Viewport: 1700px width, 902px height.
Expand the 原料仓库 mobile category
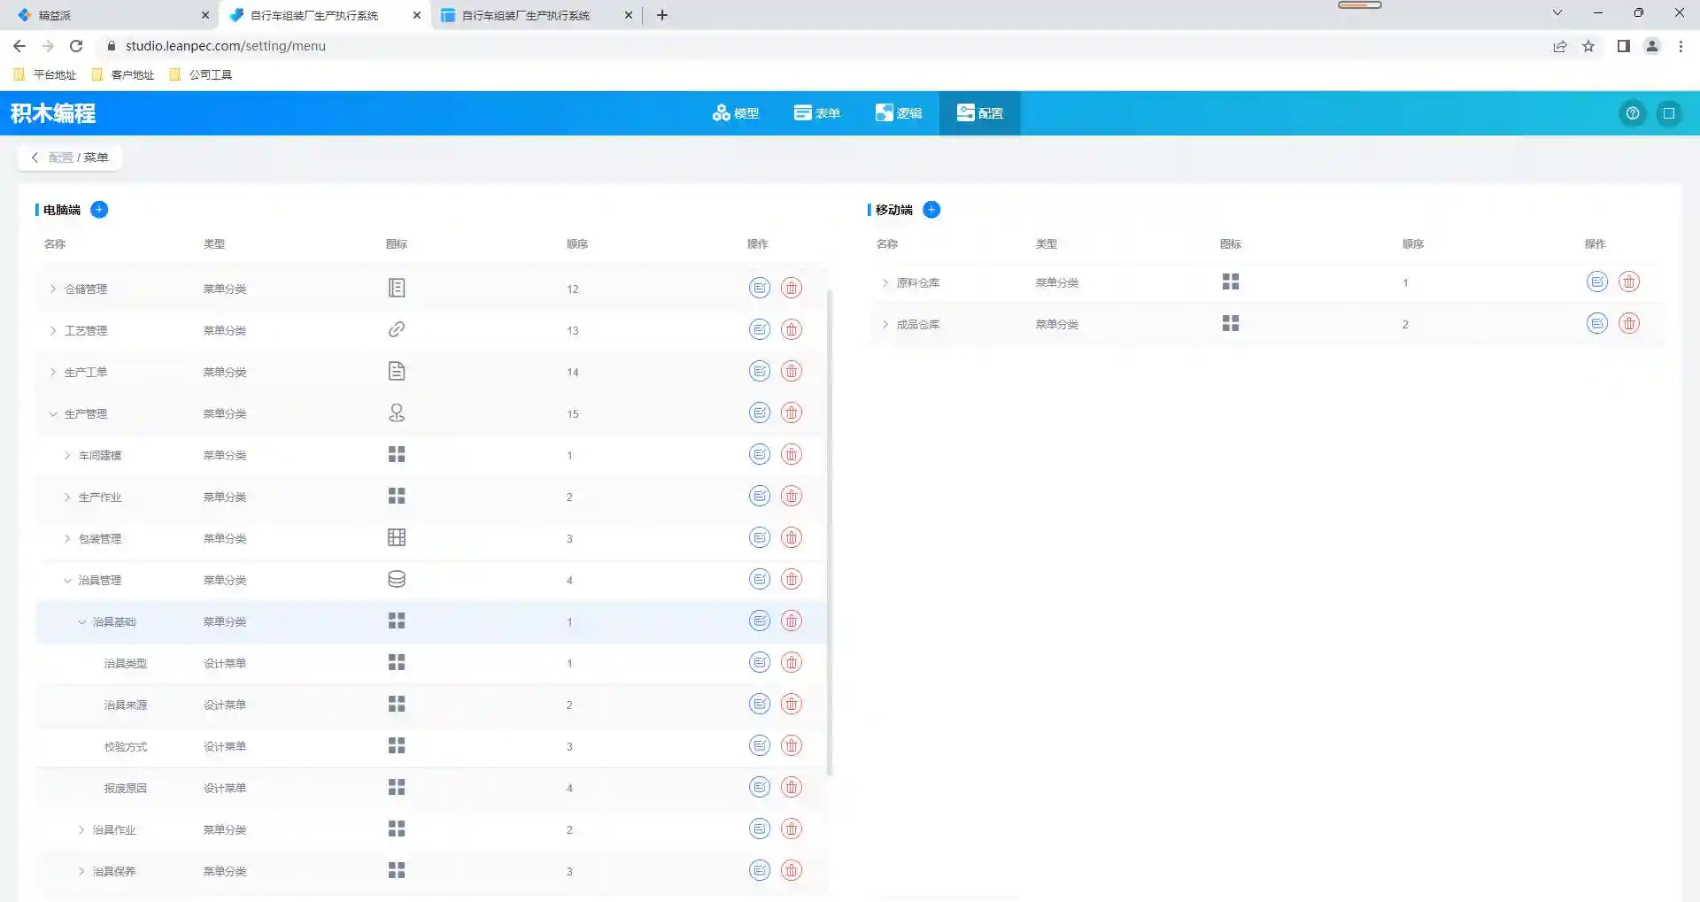click(x=885, y=283)
